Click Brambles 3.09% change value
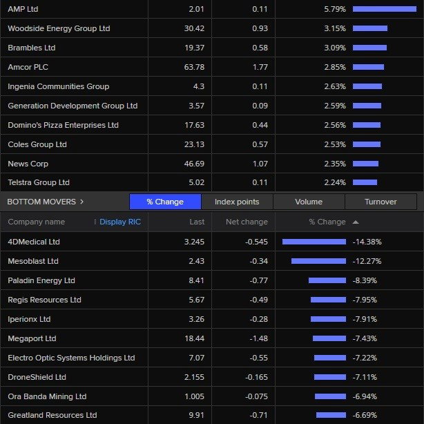The height and width of the screenshot is (424, 424). point(335,48)
